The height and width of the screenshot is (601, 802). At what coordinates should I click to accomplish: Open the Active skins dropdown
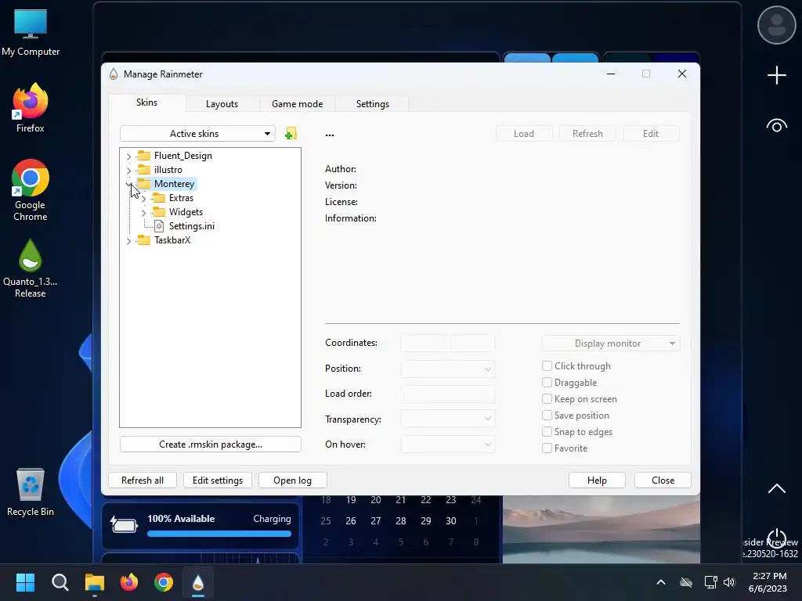[x=197, y=133]
